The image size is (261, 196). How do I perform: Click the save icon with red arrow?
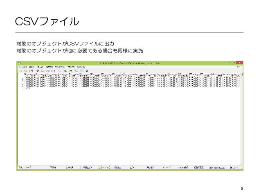(31, 71)
